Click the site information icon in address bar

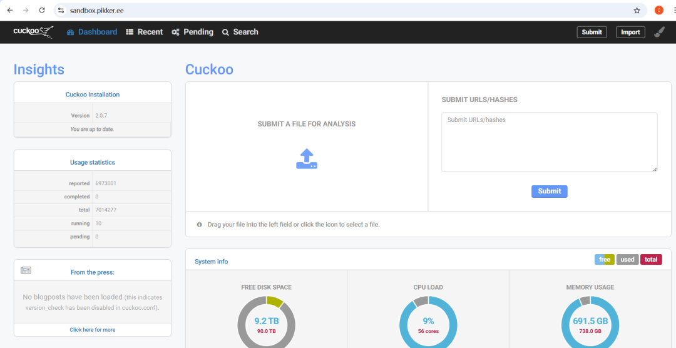click(61, 11)
